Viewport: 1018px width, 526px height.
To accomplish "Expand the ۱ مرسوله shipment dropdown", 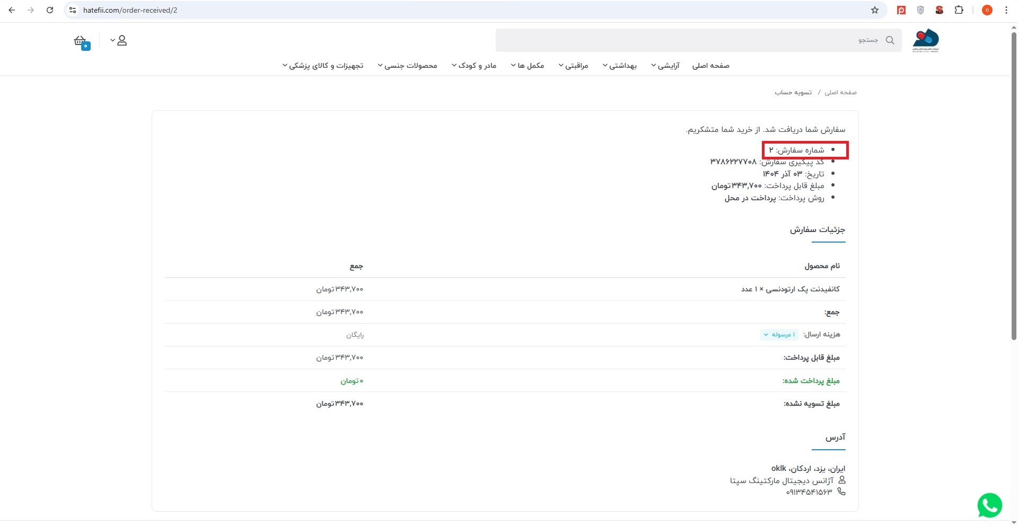I will (x=779, y=335).
